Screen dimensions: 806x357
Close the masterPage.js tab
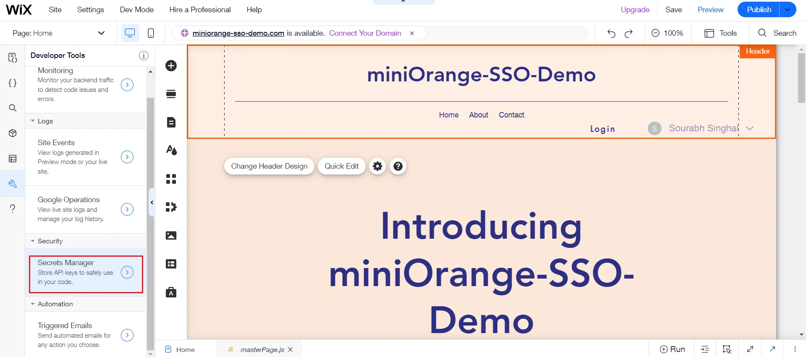click(290, 349)
